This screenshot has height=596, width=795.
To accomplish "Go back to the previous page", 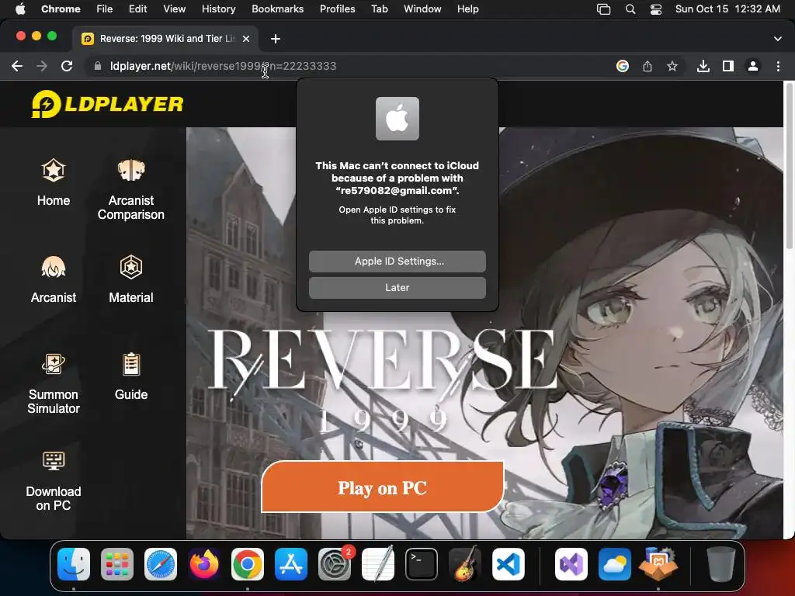I will coord(17,66).
